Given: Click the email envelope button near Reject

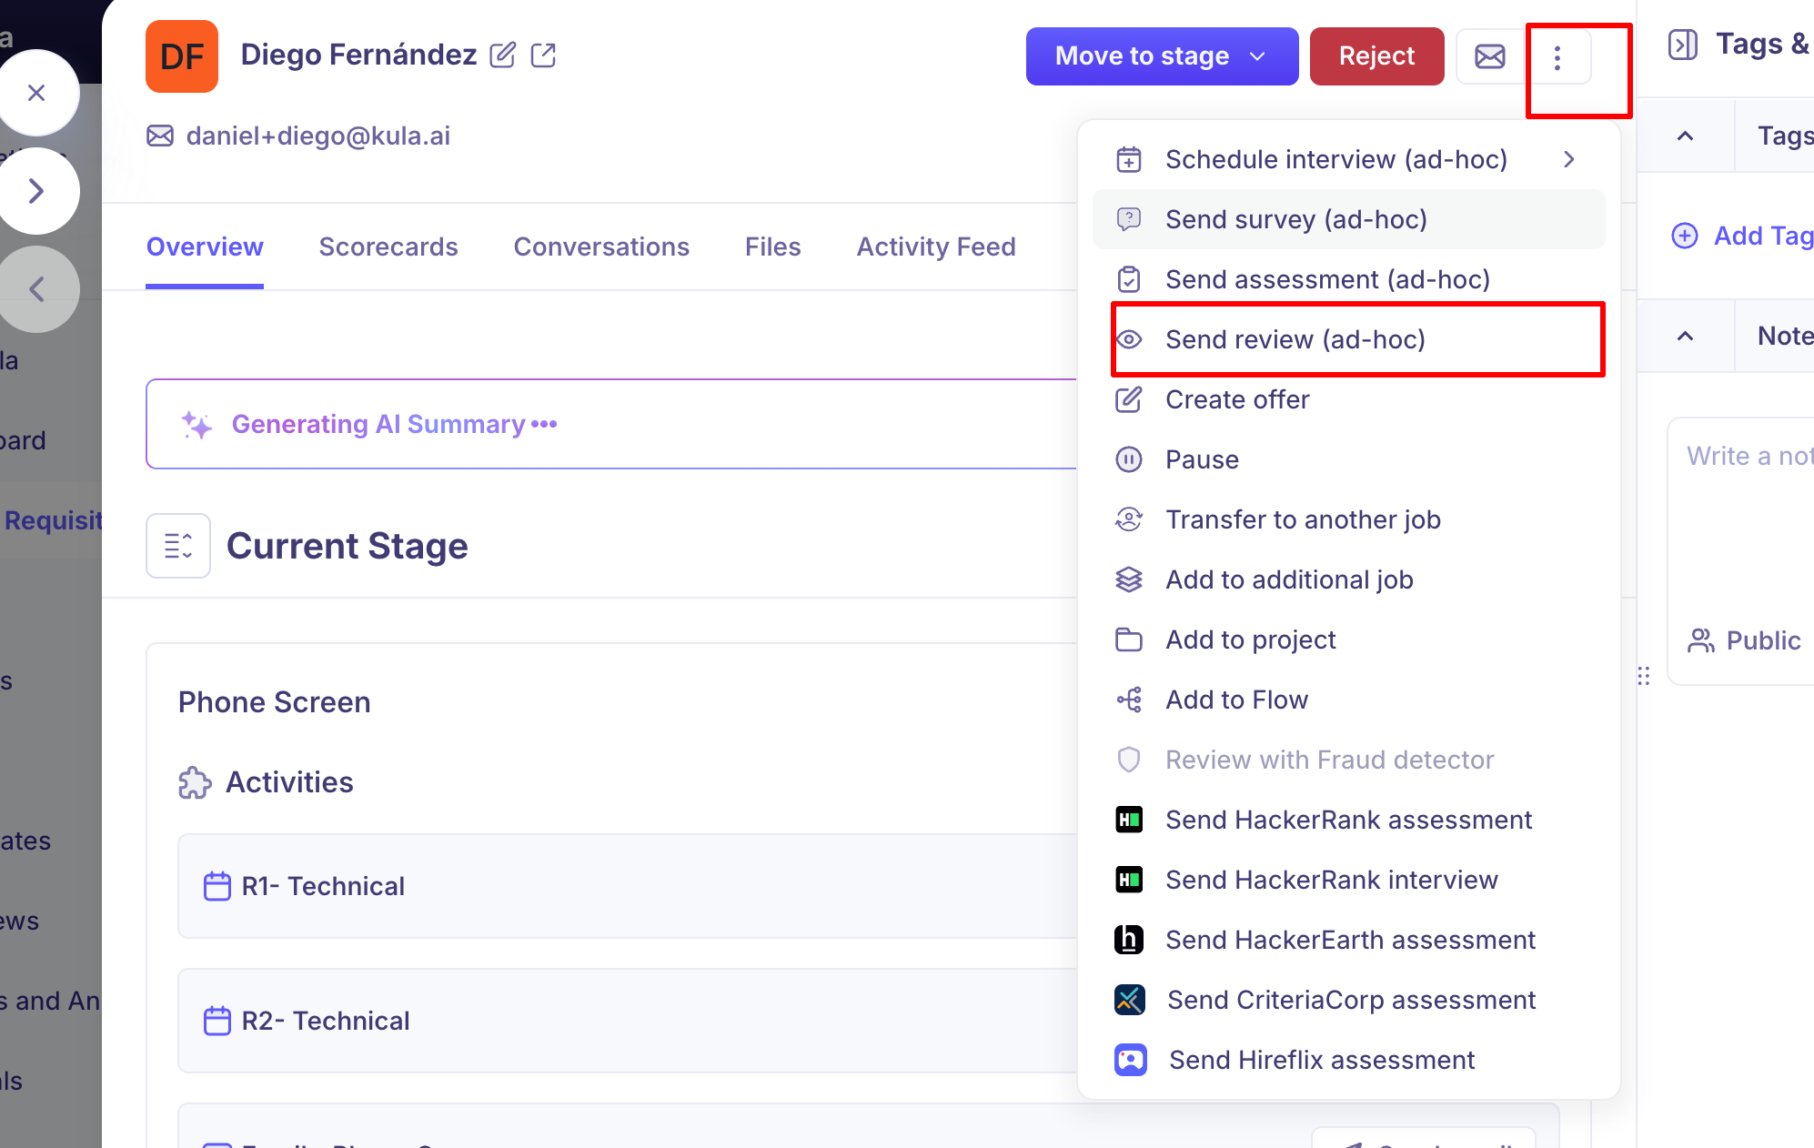Looking at the screenshot, I should click(1490, 56).
